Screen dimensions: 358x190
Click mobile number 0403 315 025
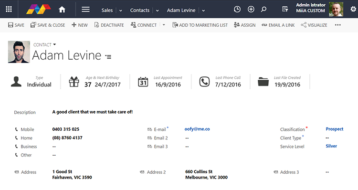(66, 129)
